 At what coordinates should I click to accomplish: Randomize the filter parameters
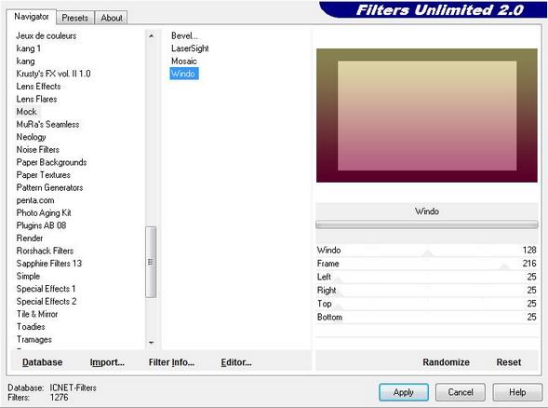[446, 362]
